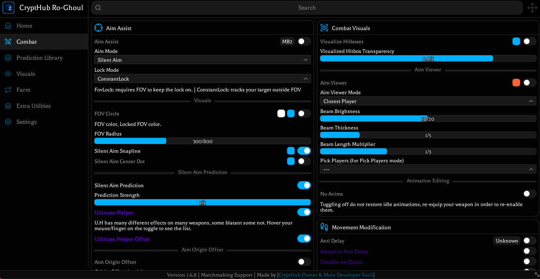
Task: Open the Home page icon in sidebar
Action: pos(8,26)
